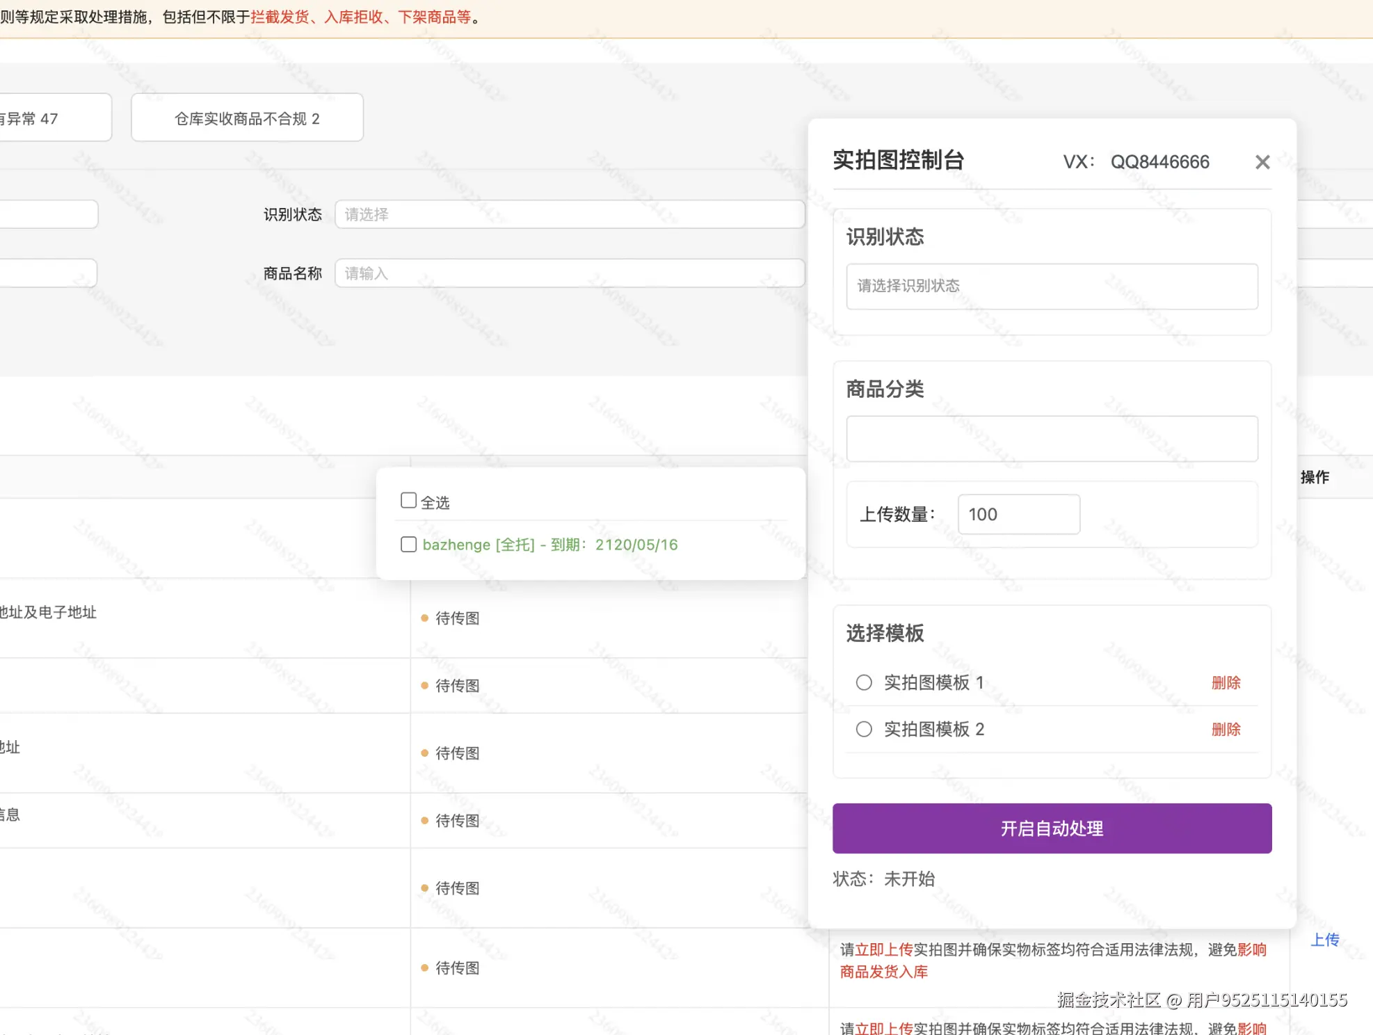Select 实拍图模板 1 radio button
This screenshot has height=1035, width=1373.
(863, 682)
